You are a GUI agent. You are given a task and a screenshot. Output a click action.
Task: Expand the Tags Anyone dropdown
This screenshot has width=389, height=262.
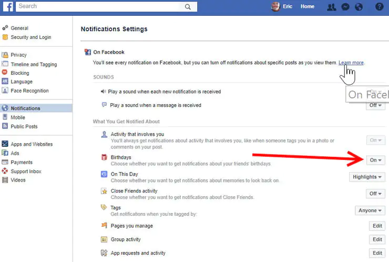[370, 210]
